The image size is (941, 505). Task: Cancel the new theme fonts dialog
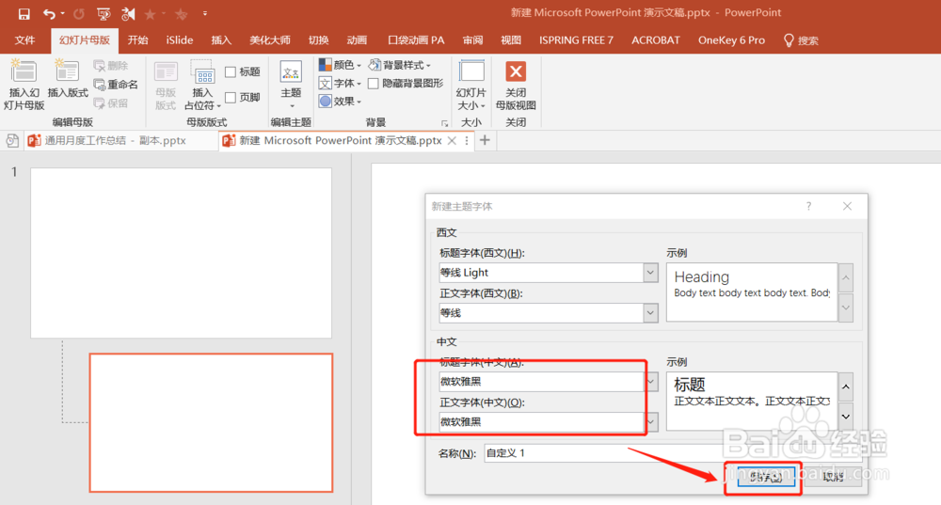833,477
